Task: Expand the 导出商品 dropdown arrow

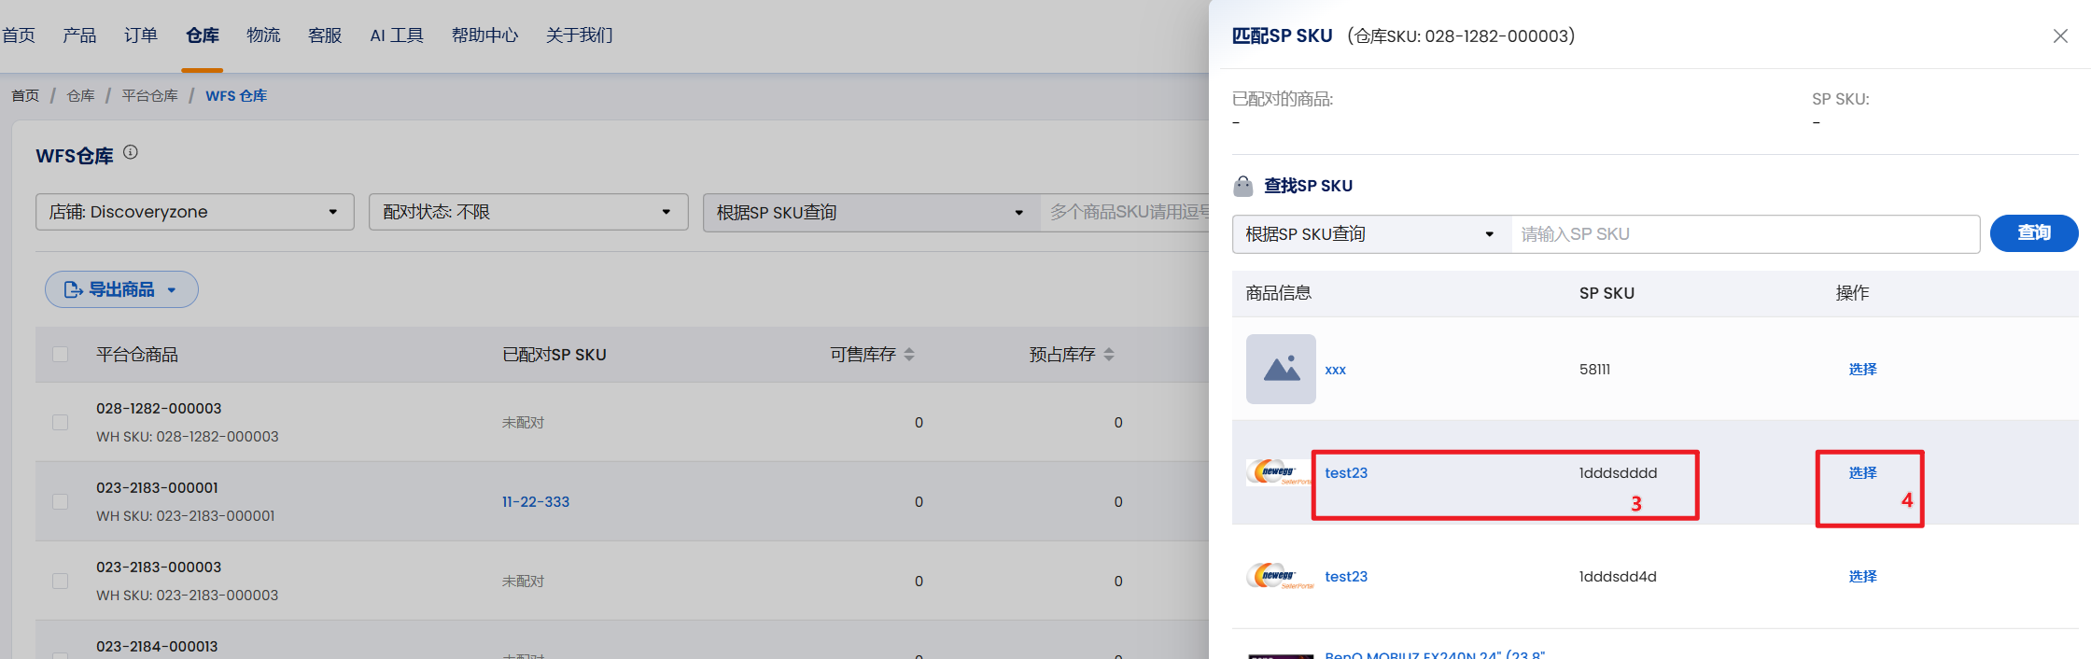Action: (x=172, y=290)
